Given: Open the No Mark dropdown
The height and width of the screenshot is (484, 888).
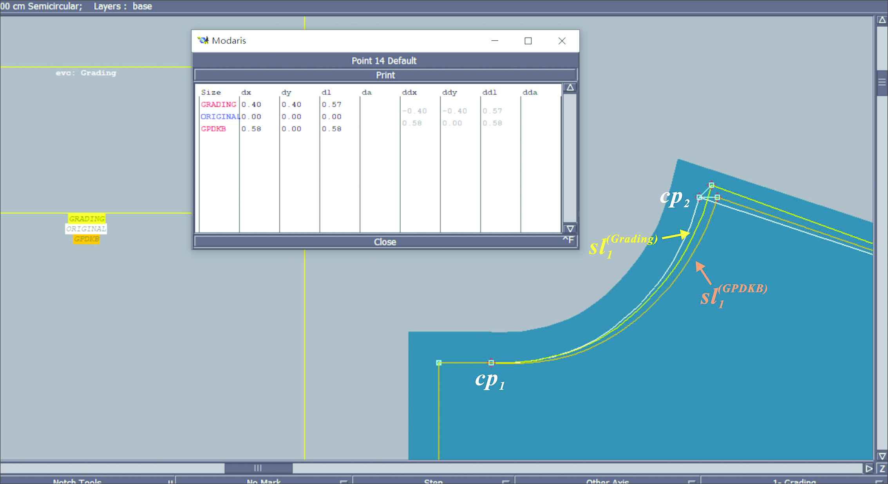Looking at the screenshot, I should tap(264, 481).
